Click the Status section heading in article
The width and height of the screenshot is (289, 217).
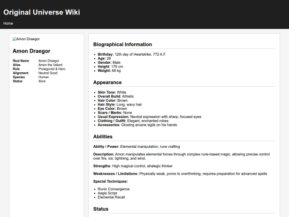point(101,209)
